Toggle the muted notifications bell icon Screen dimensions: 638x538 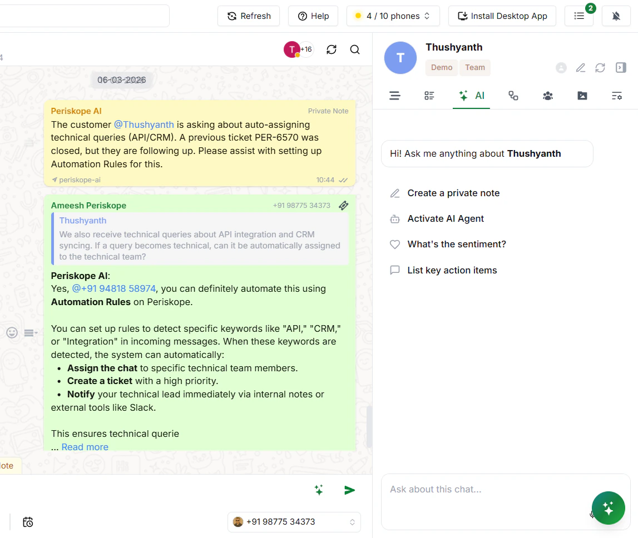(616, 16)
